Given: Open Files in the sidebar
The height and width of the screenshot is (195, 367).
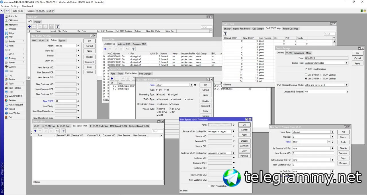Looking at the screenshot, I should [x=11, y=71].
